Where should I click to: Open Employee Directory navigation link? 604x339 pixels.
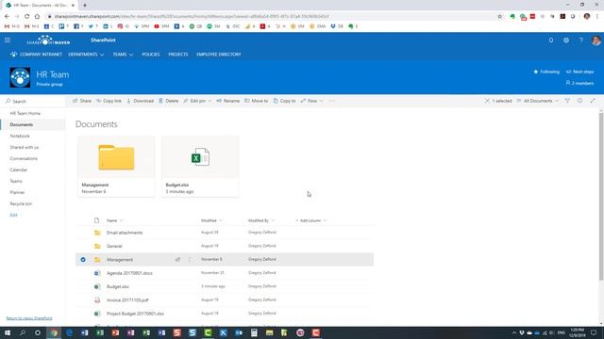pos(218,55)
